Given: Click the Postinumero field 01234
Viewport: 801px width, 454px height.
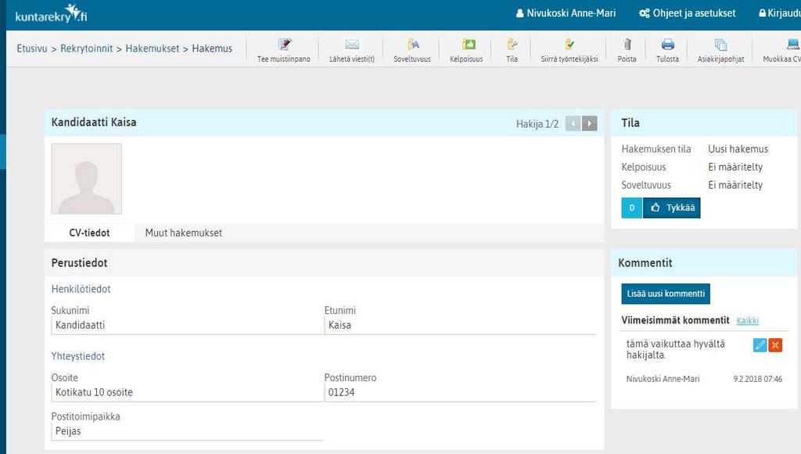Looking at the screenshot, I should pos(460,393).
